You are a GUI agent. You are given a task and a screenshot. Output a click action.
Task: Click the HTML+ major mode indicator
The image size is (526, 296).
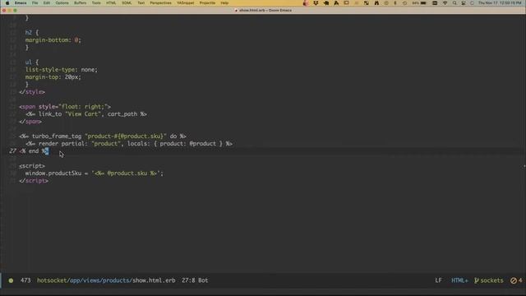coord(459,280)
